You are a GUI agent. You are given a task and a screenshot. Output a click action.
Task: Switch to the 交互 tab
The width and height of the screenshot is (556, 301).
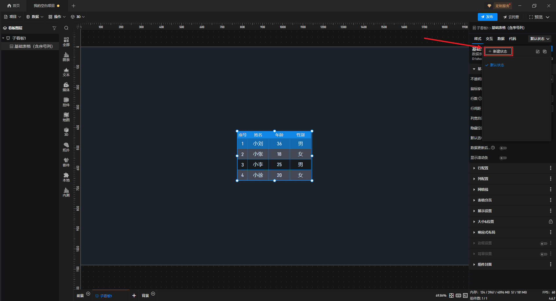coord(489,39)
